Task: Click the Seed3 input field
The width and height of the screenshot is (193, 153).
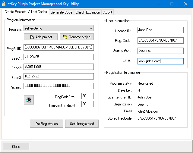Action: [x=59, y=76]
